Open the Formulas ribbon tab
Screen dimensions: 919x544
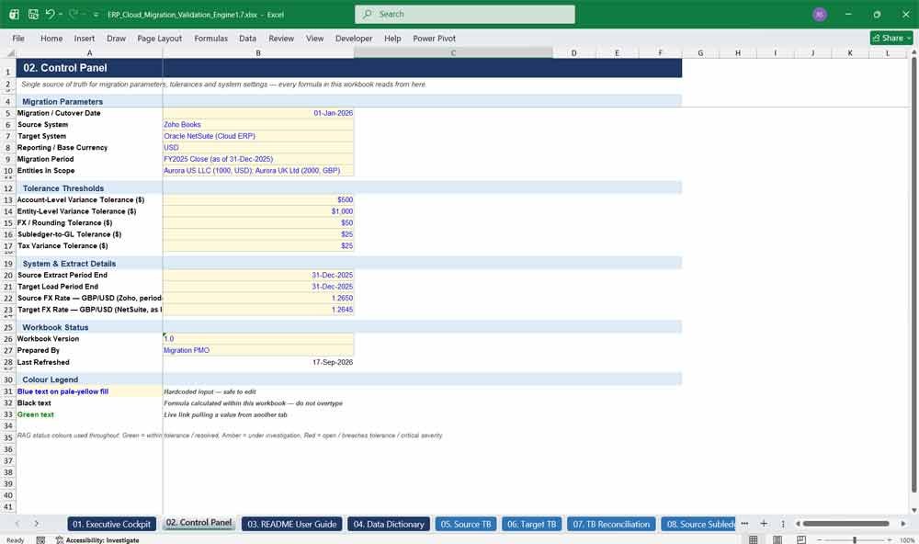(x=211, y=38)
